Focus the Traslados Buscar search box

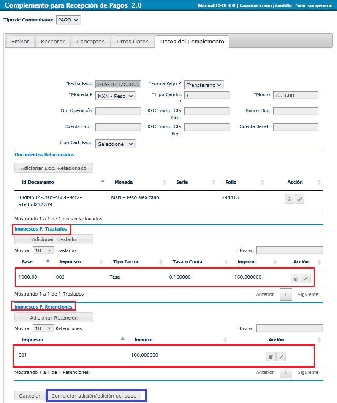(289, 250)
